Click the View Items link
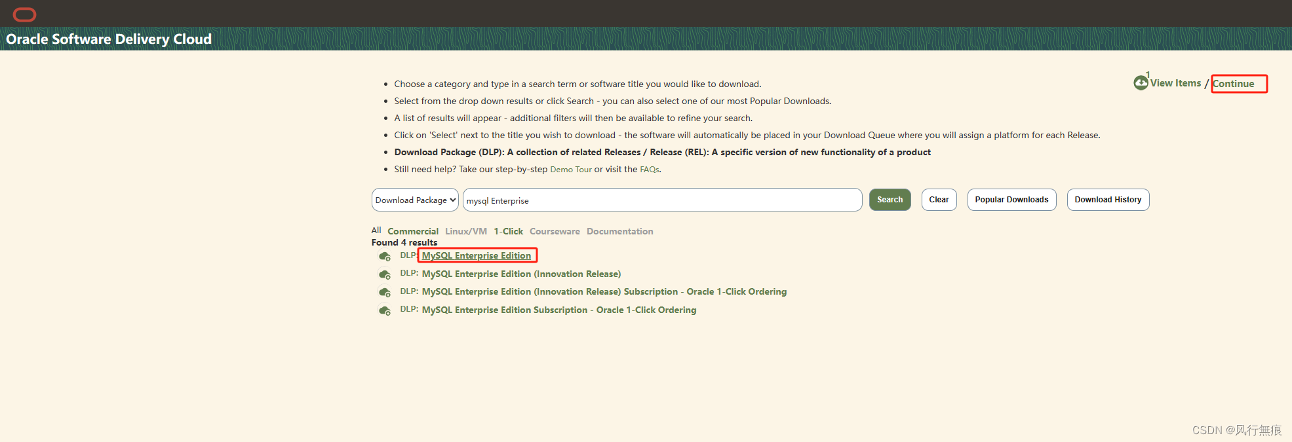 (1175, 83)
